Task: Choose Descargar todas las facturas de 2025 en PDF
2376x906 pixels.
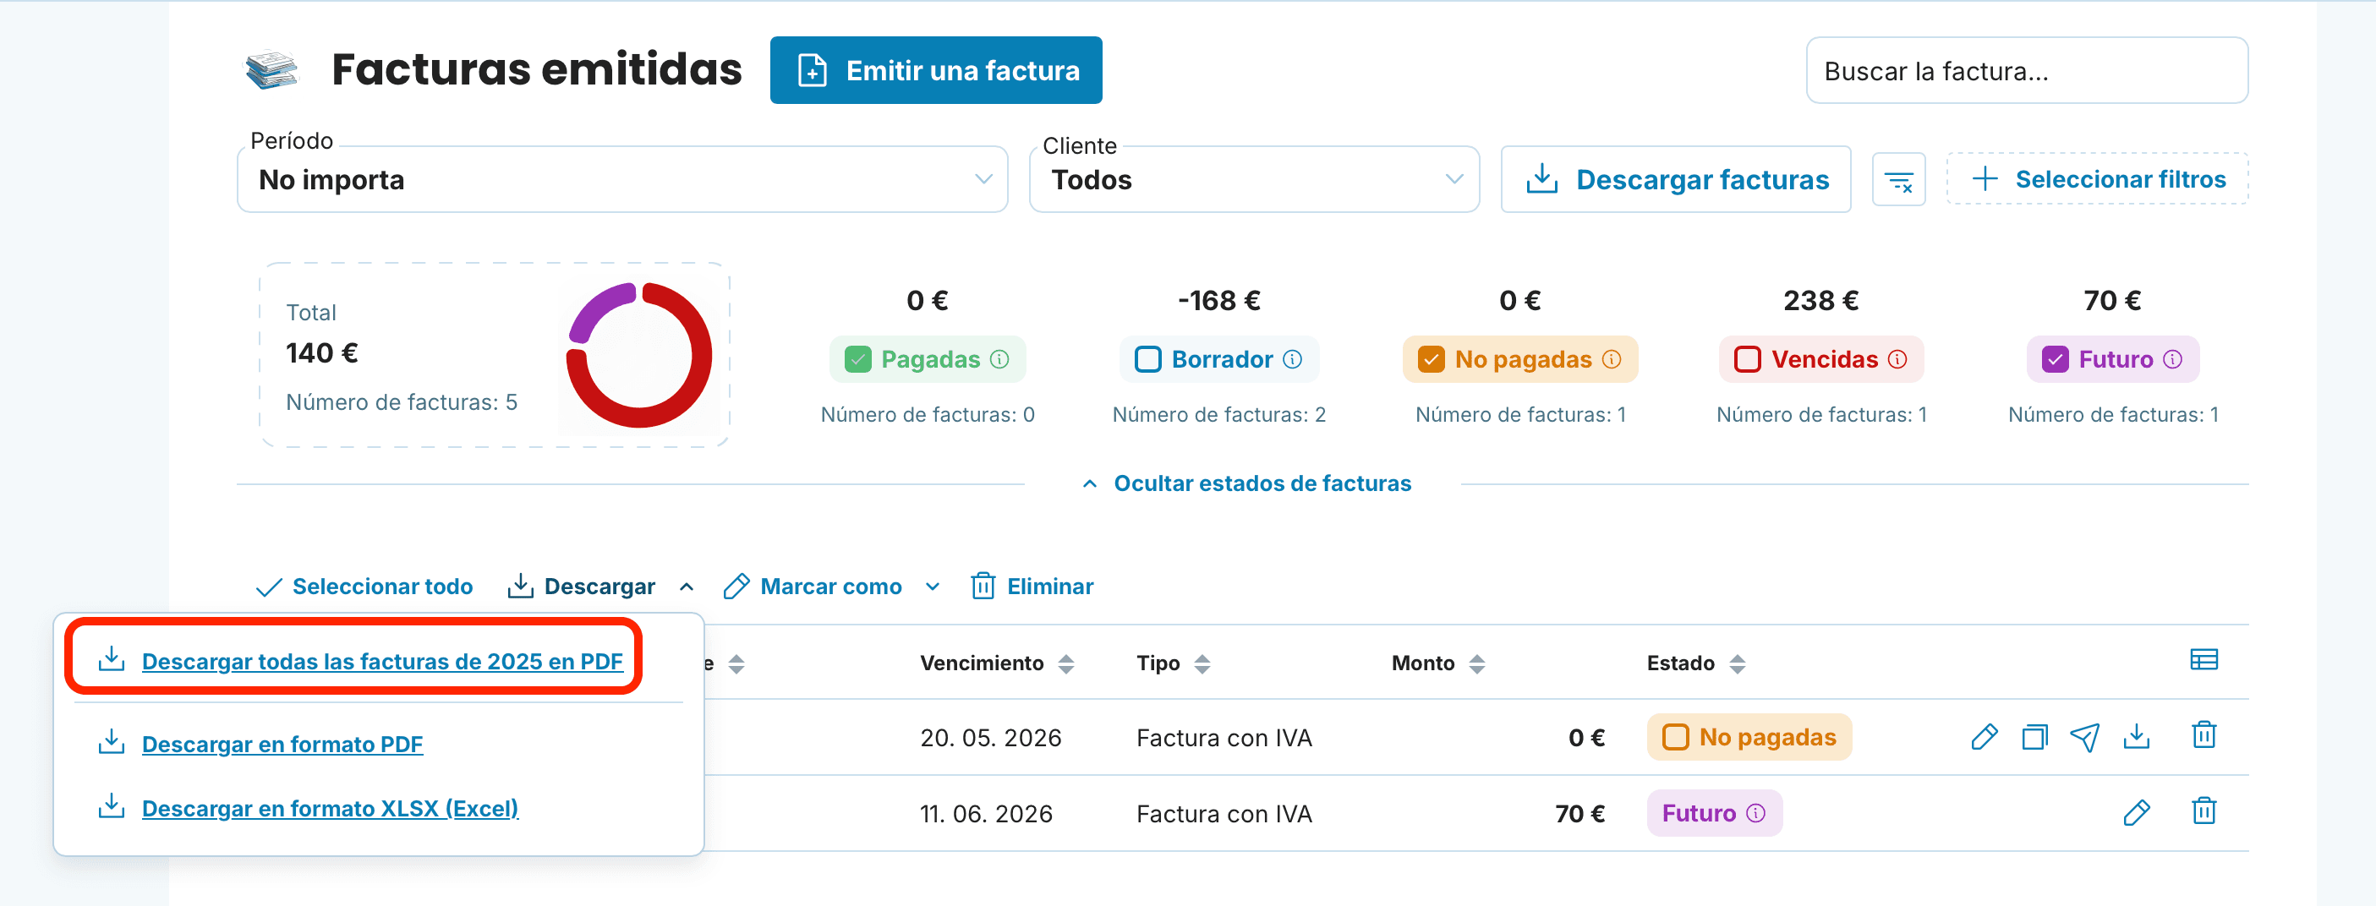Action: [x=359, y=661]
